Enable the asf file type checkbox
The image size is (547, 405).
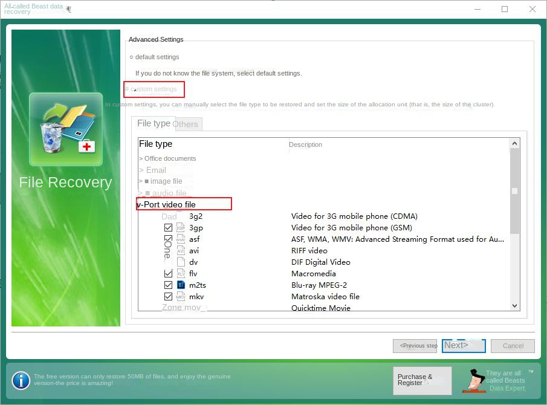pyautogui.click(x=168, y=239)
